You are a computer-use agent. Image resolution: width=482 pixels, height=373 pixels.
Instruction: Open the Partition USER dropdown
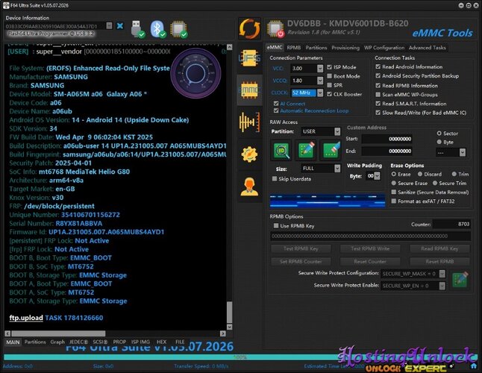point(337,131)
